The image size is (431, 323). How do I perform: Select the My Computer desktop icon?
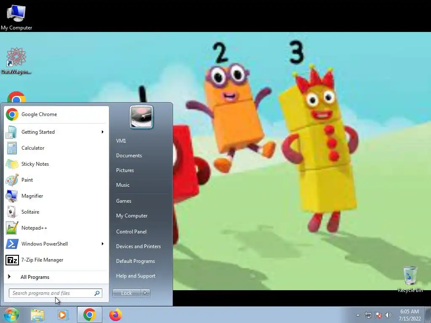[x=16, y=16]
